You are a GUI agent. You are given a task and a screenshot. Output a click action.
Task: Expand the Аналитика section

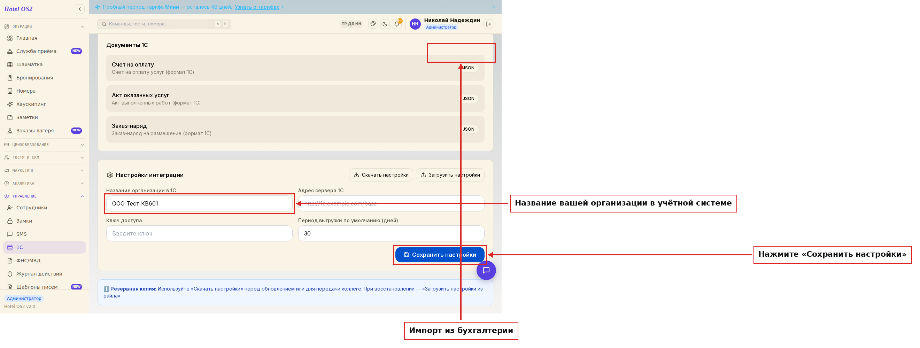(44, 183)
